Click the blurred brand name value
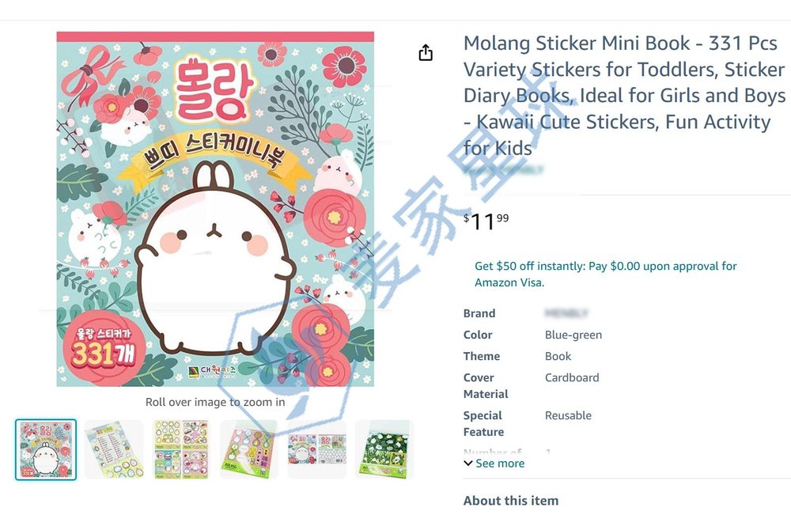 [566, 313]
